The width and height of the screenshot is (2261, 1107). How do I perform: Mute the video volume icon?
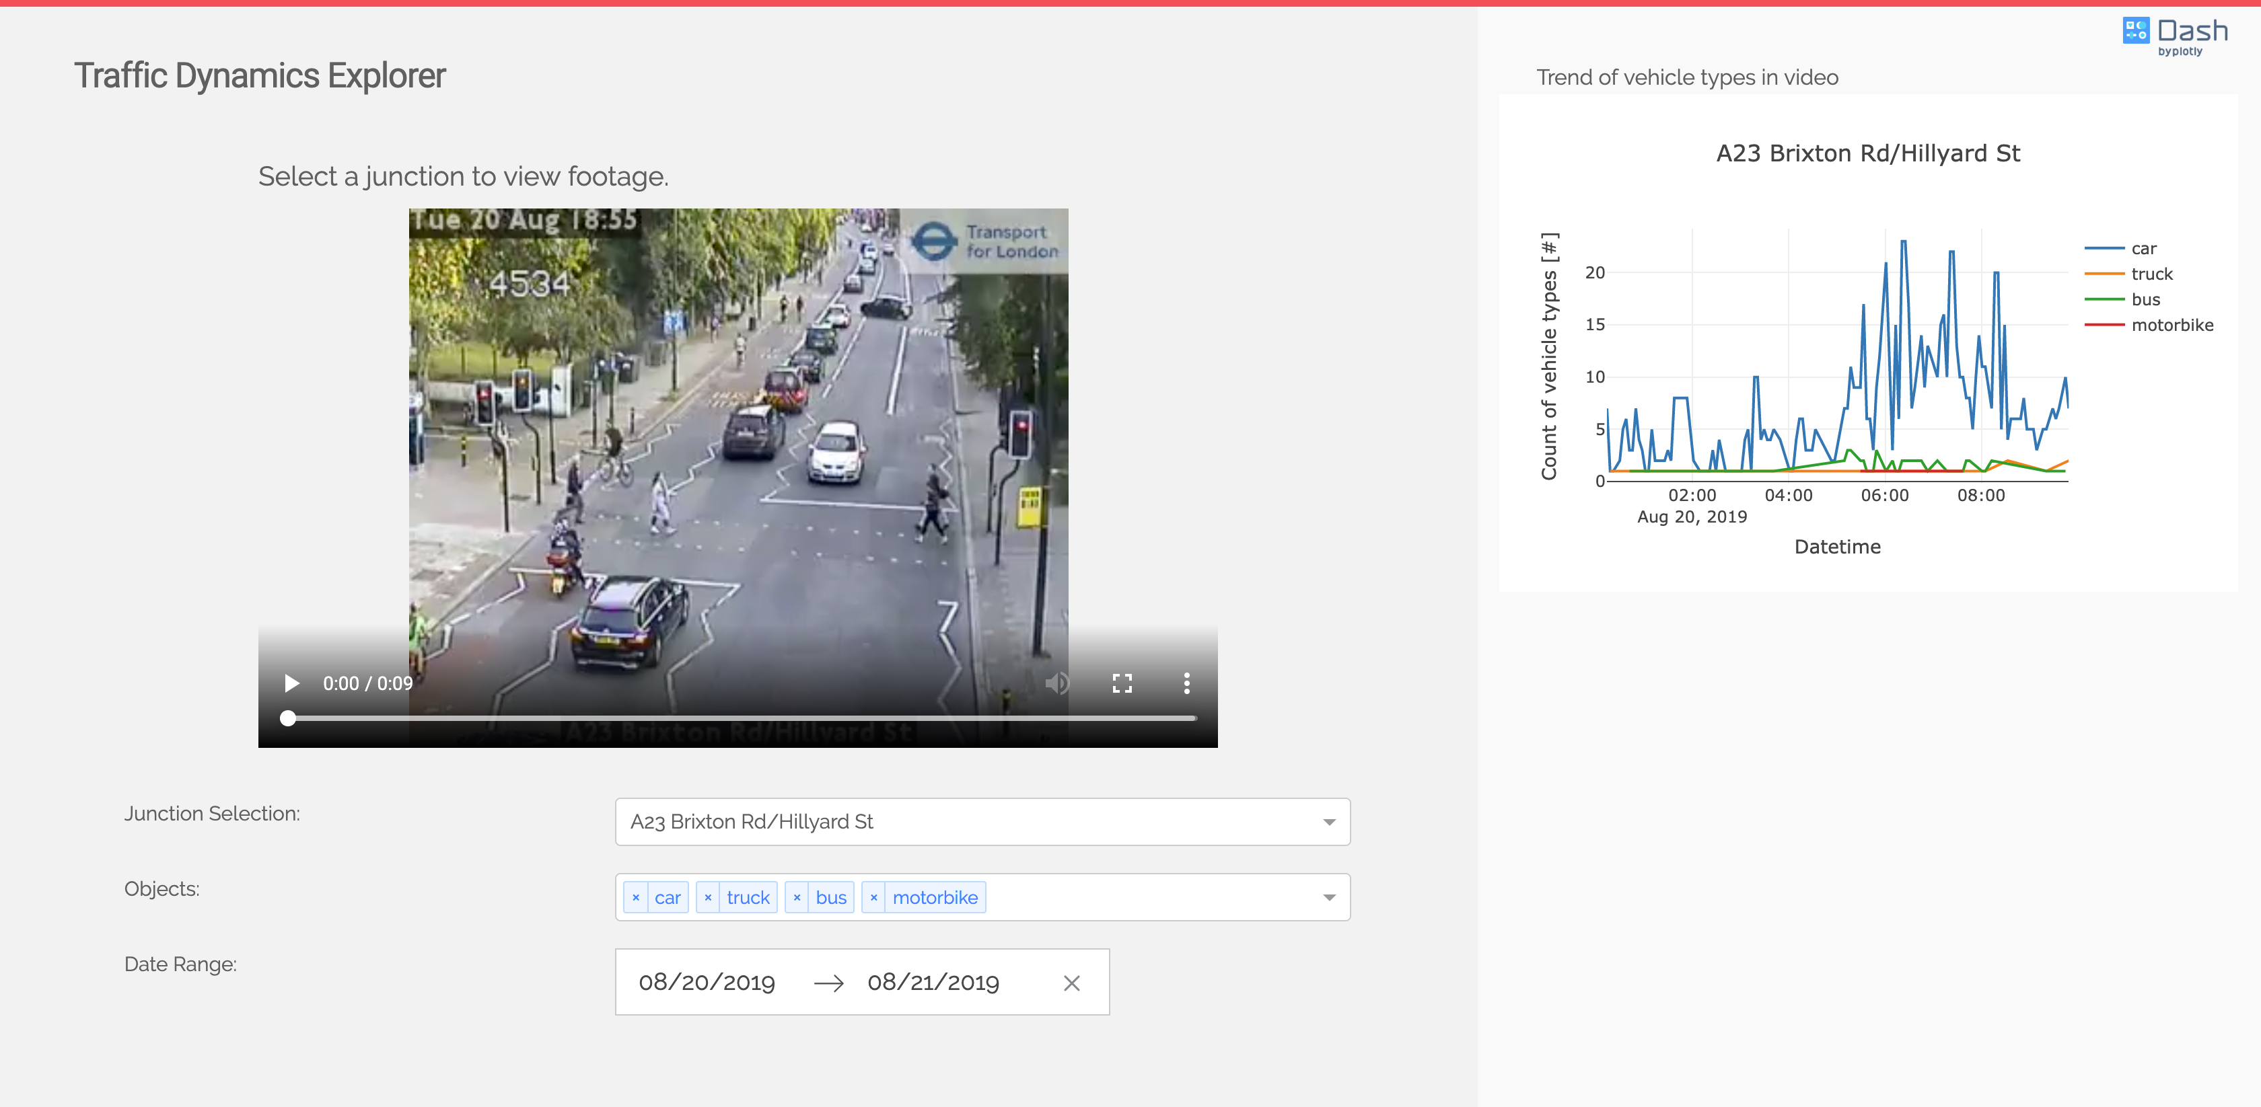tap(1056, 683)
